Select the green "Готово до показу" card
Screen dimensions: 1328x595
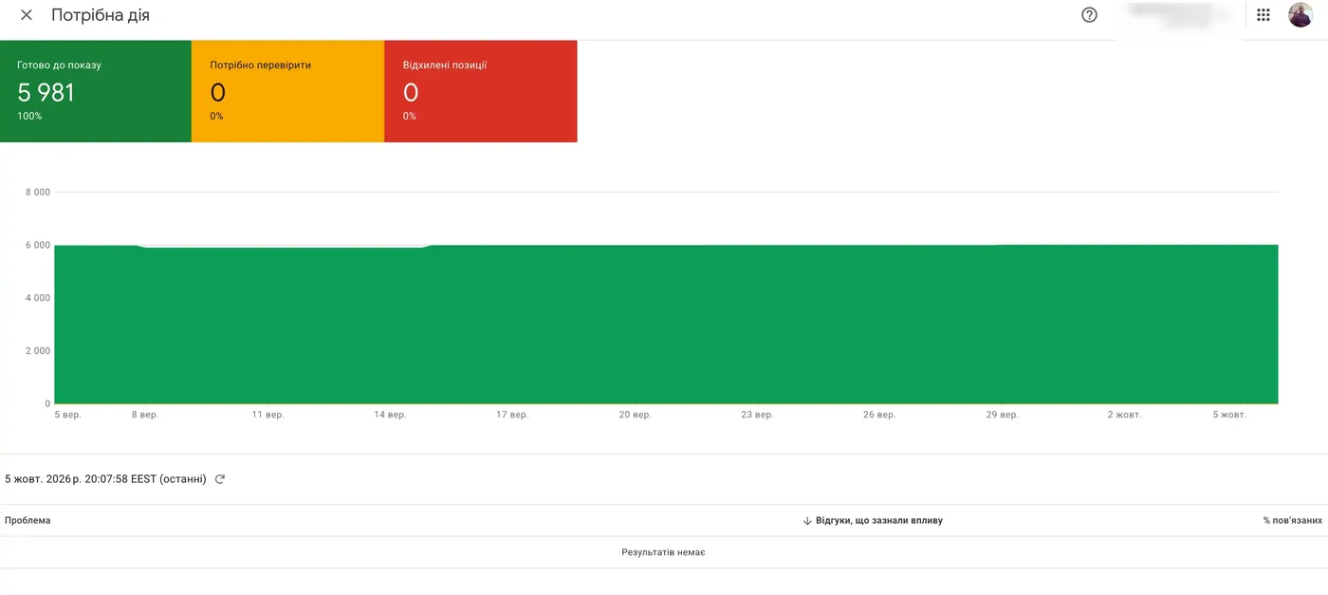pyautogui.click(x=96, y=91)
